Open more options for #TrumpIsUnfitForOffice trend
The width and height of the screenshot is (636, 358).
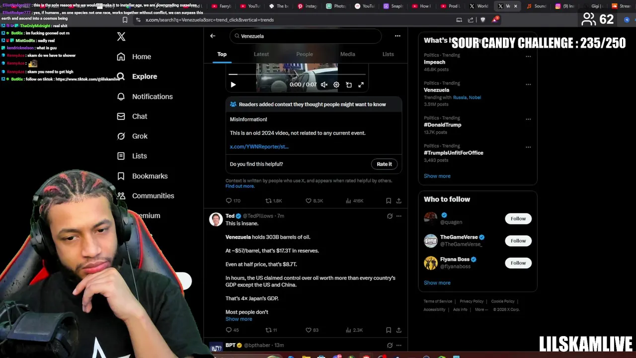pyautogui.click(x=528, y=147)
